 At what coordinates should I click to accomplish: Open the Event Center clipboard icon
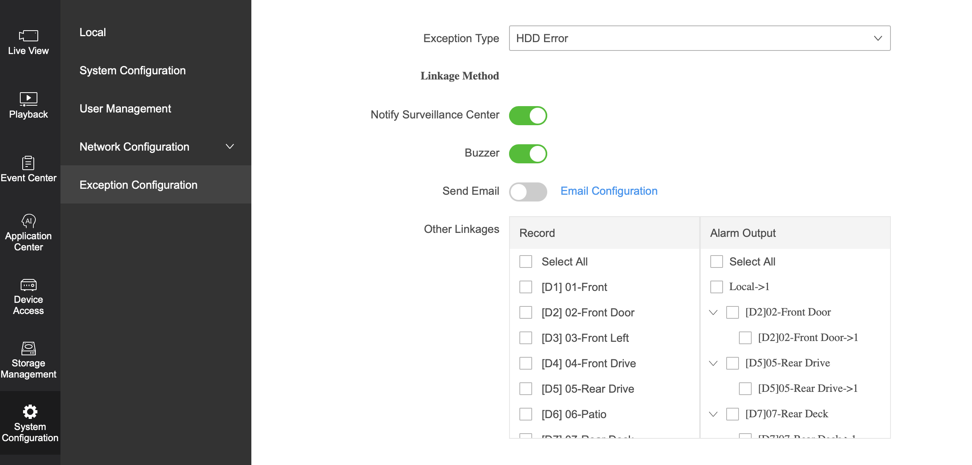28,163
